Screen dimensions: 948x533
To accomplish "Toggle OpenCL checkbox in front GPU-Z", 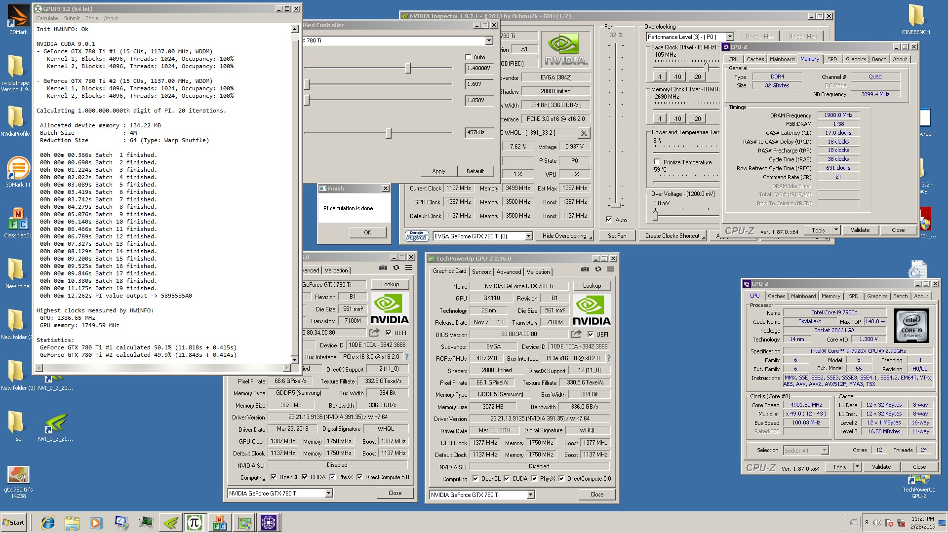I will [x=475, y=478].
